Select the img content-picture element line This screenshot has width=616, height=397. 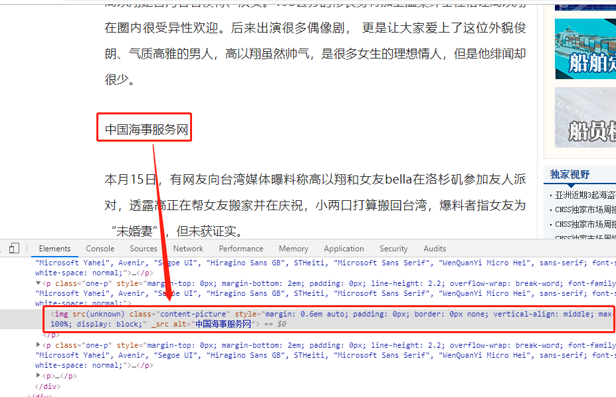[x=308, y=319]
